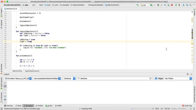The width and height of the screenshot is (196, 110).
Task: Open Logcat panel settings gear
Action: (188, 74)
